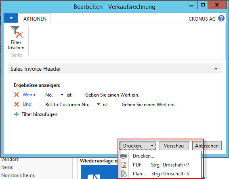This screenshot has width=229, height=179.
Task: Open the blue application menu dropdown
Action: point(11,18)
